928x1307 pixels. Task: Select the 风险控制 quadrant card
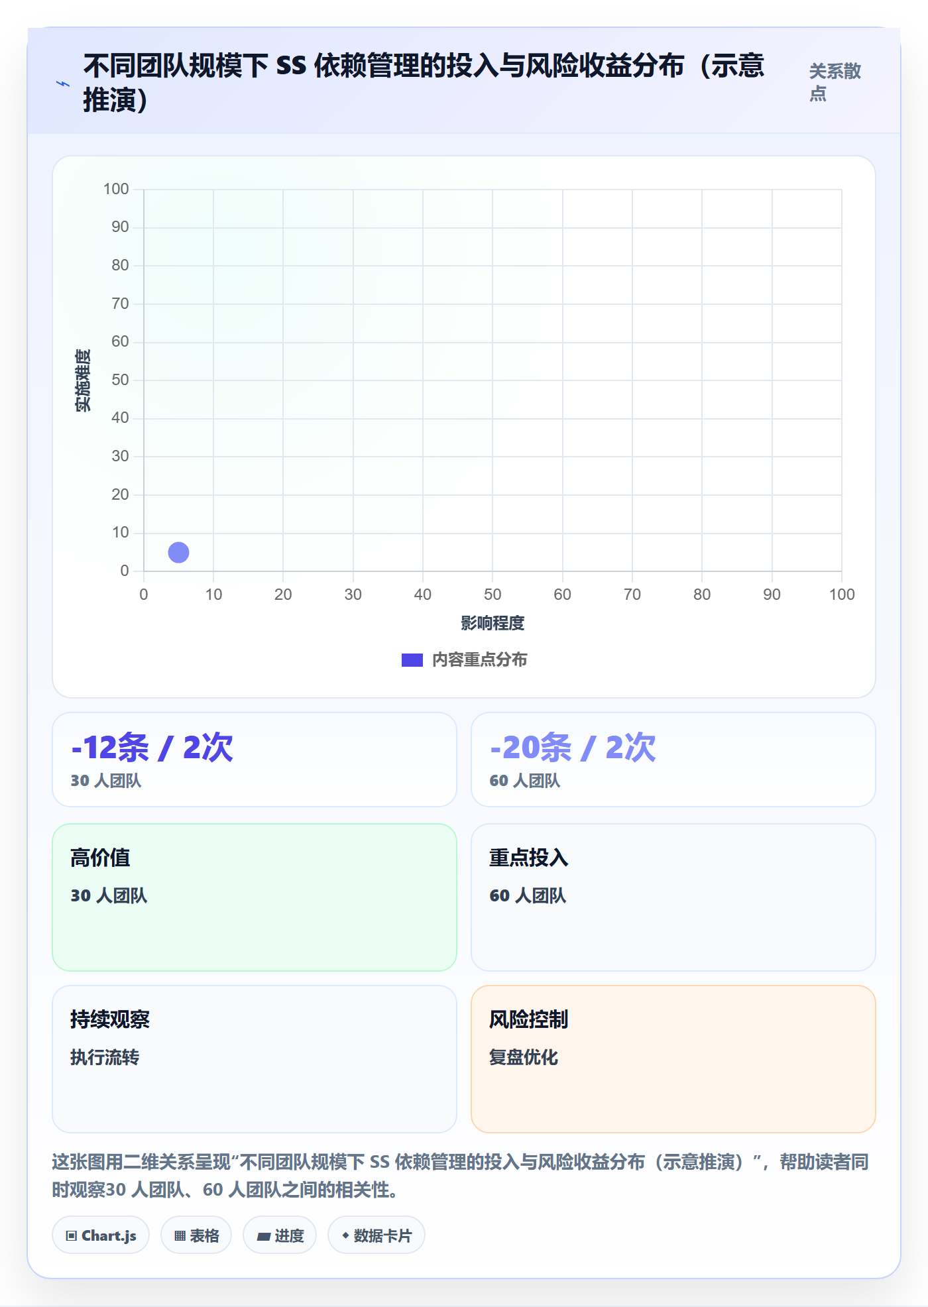673,1059
